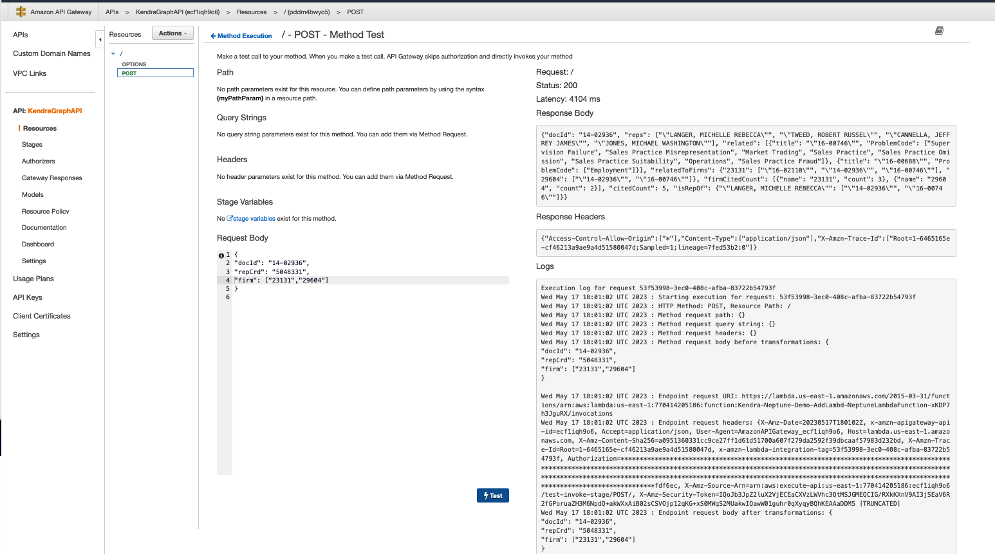The image size is (995, 554).
Task: Open Custom Domain Names
Action: [51, 53]
